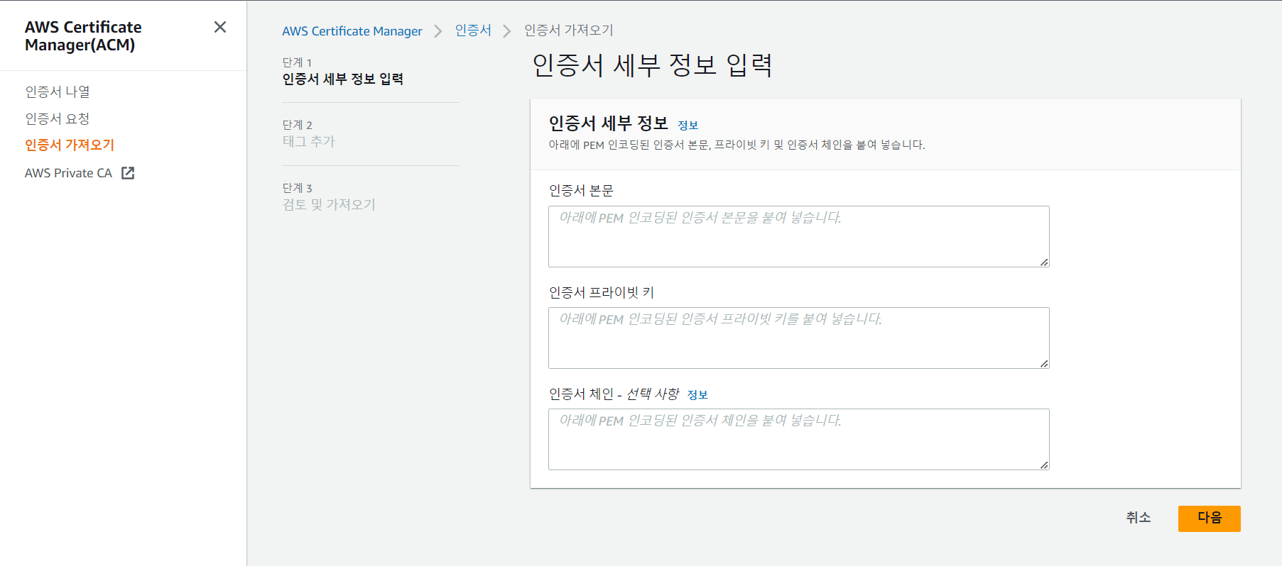Open 정보 link beside 인증서 세부 정보 heading
The image size is (1282, 566).
688,126
